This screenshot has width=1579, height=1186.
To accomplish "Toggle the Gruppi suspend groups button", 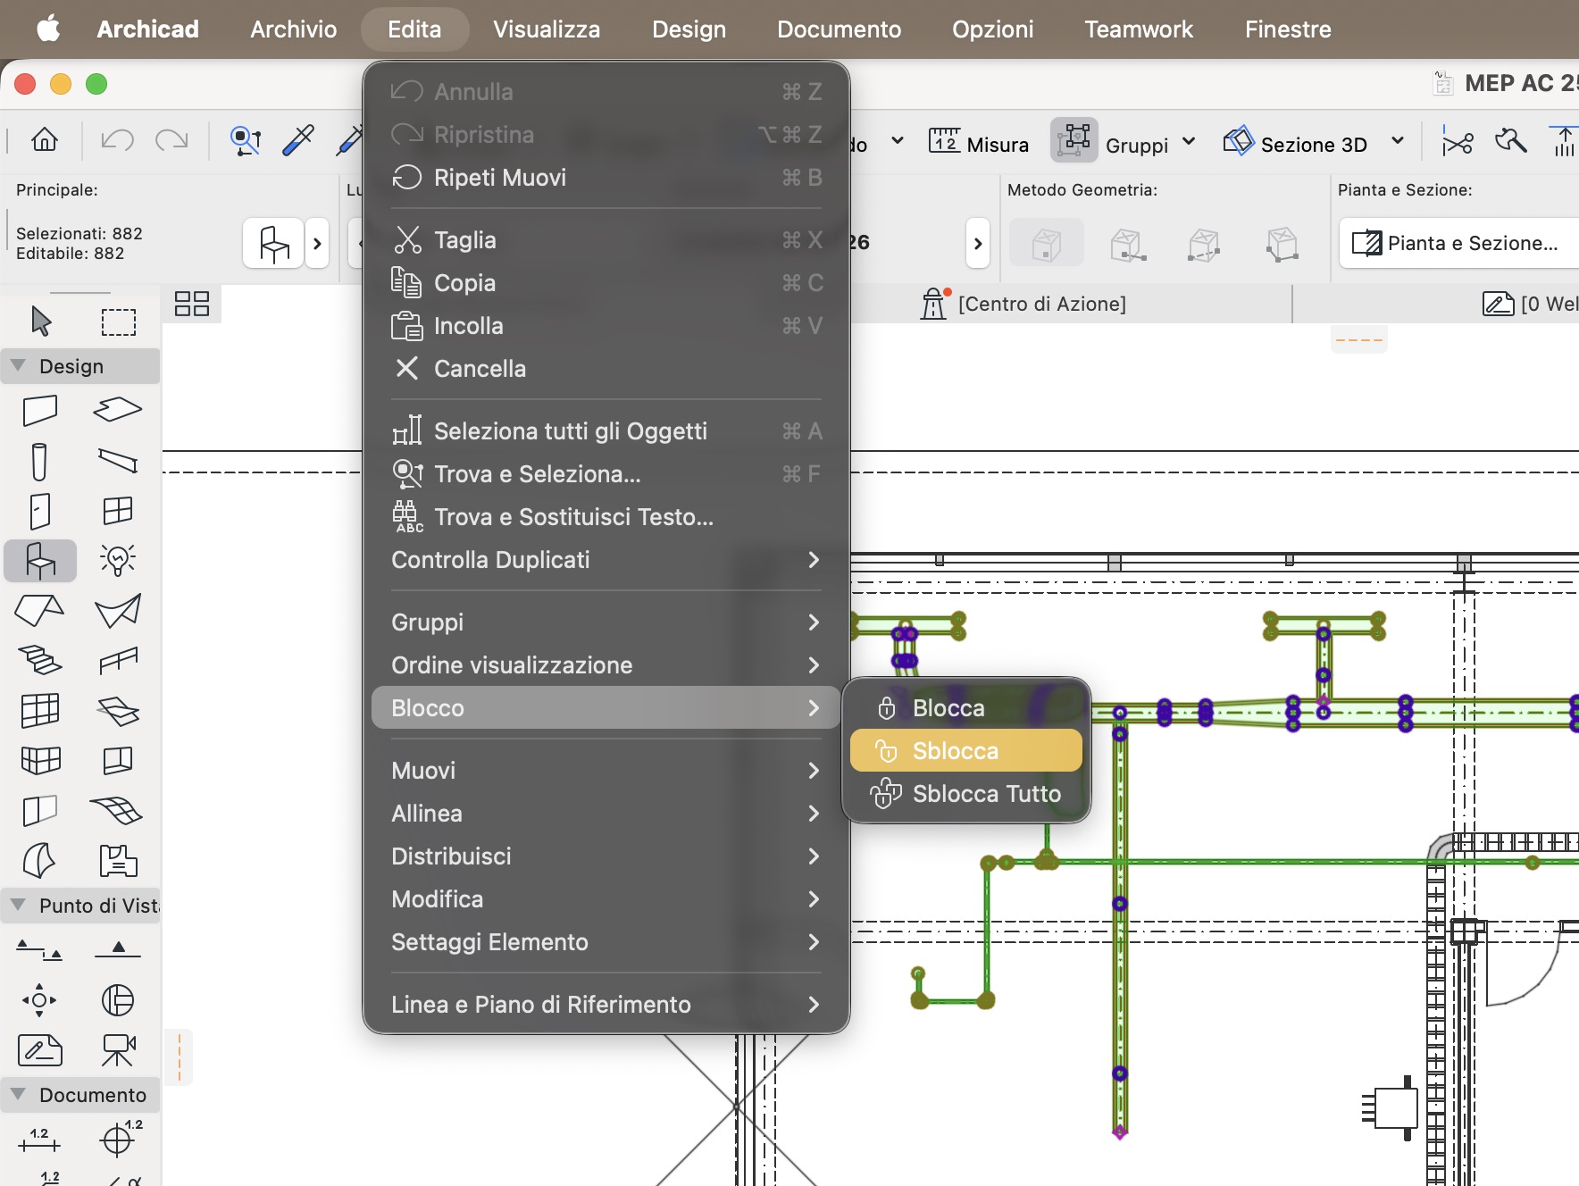I will (1074, 140).
